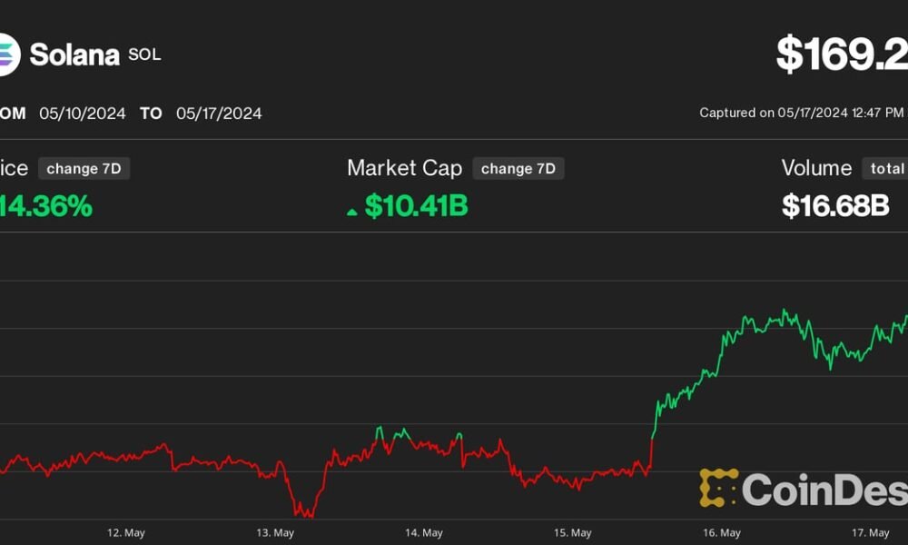
Task: Click the $16.68B volume value
Action: [x=835, y=206]
